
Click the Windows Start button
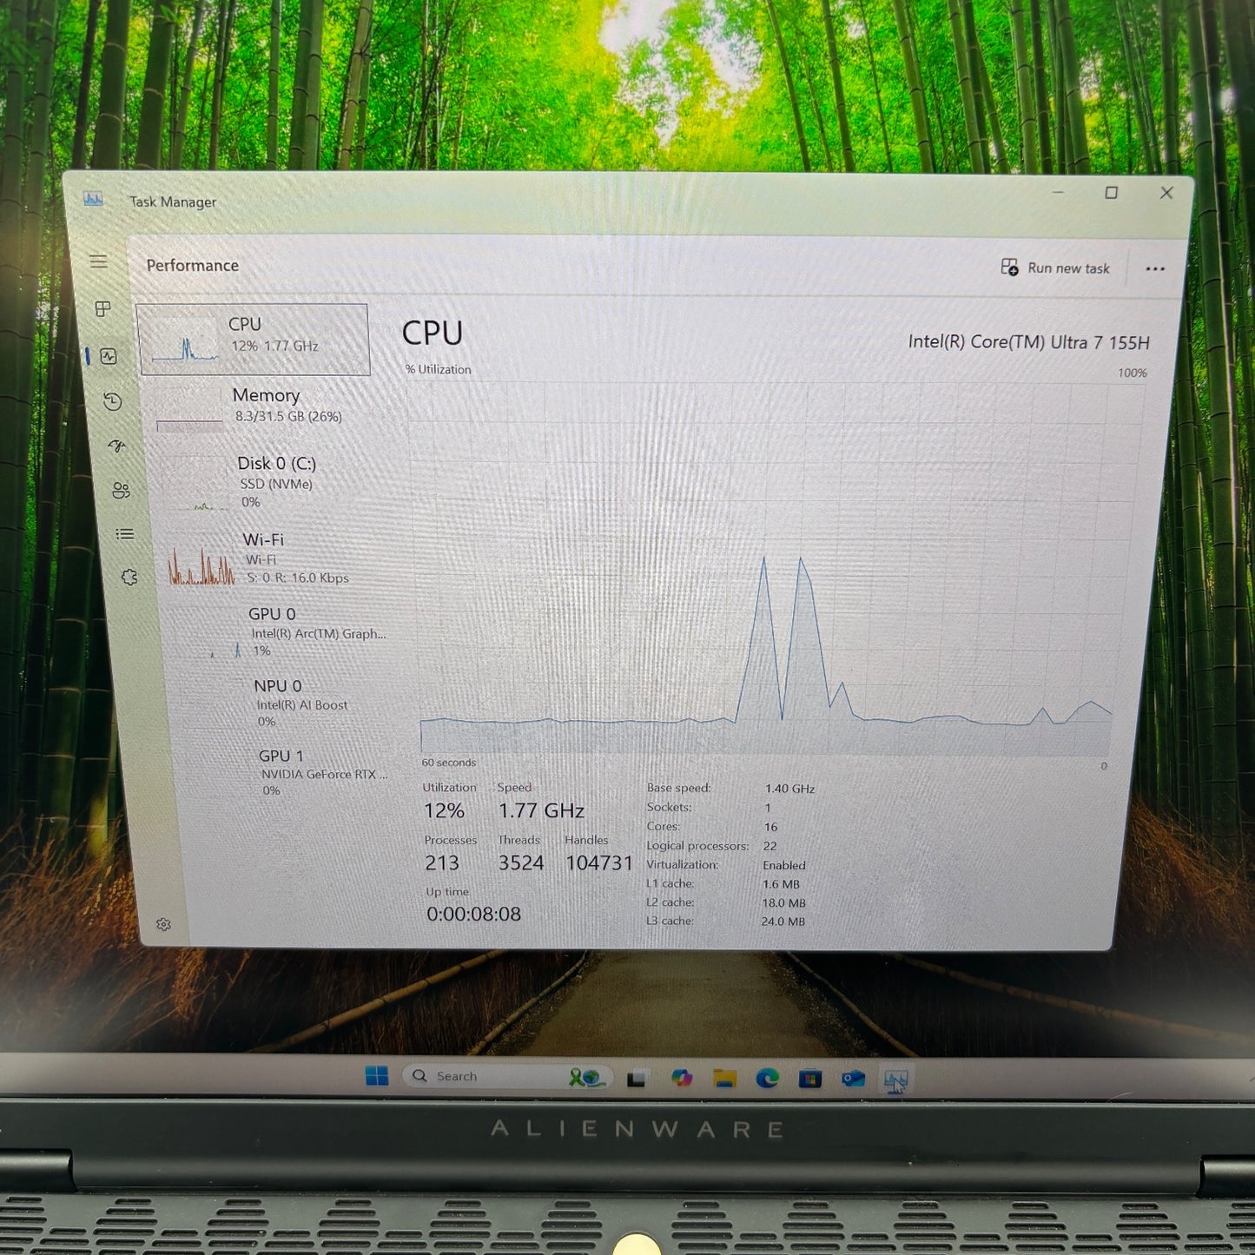tap(378, 1075)
